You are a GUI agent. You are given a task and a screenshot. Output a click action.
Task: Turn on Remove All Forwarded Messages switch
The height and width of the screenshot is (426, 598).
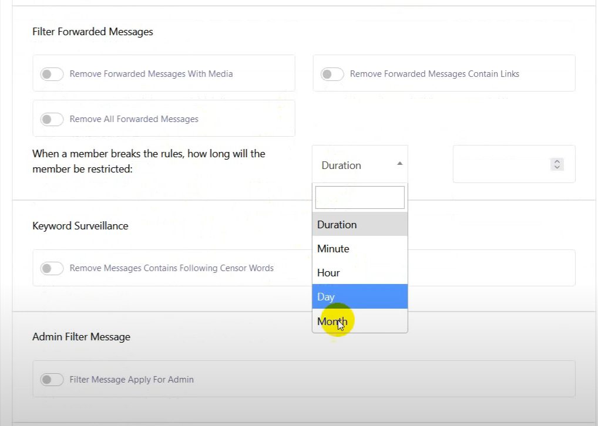[52, 120]
